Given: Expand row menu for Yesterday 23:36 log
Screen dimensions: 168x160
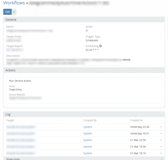Looking at the screenshot, I should tap(161, 127).
